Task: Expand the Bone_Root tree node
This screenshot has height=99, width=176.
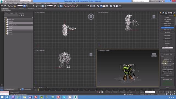Action: pos(5,19)
